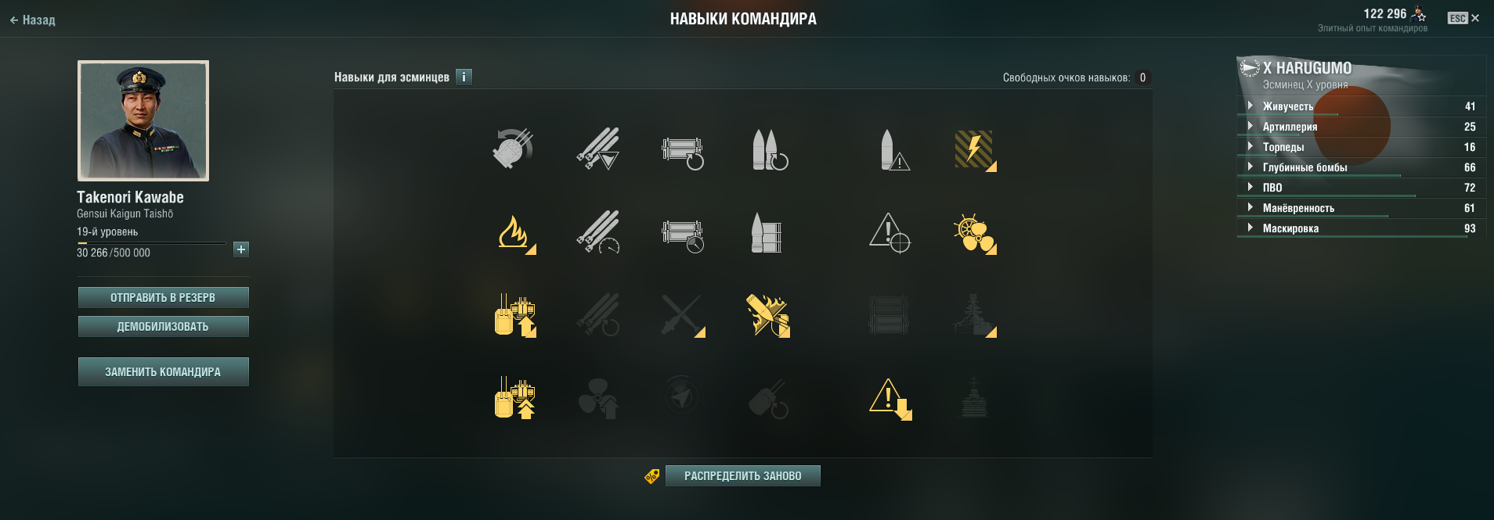The width and height of the screenshot is (1494, 520).
Task: Select the flame fire skill icon
Action: pos(515,232)
